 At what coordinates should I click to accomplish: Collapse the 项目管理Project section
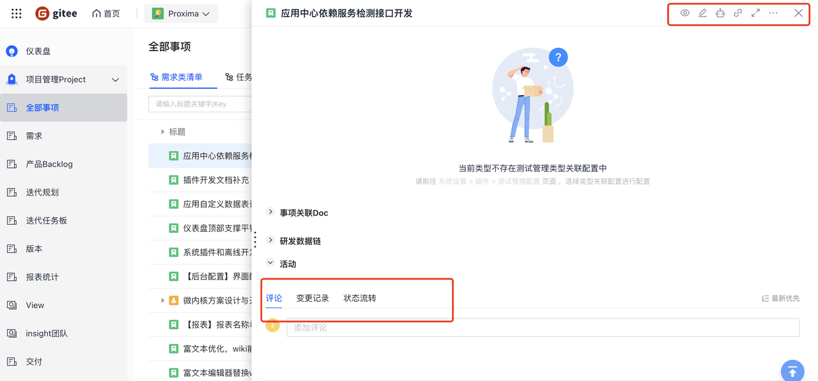[x=116, y=80]
